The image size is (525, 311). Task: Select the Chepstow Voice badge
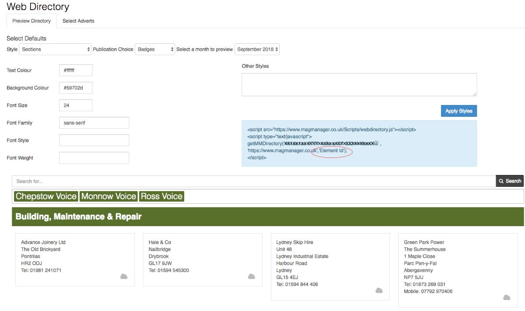46,196
